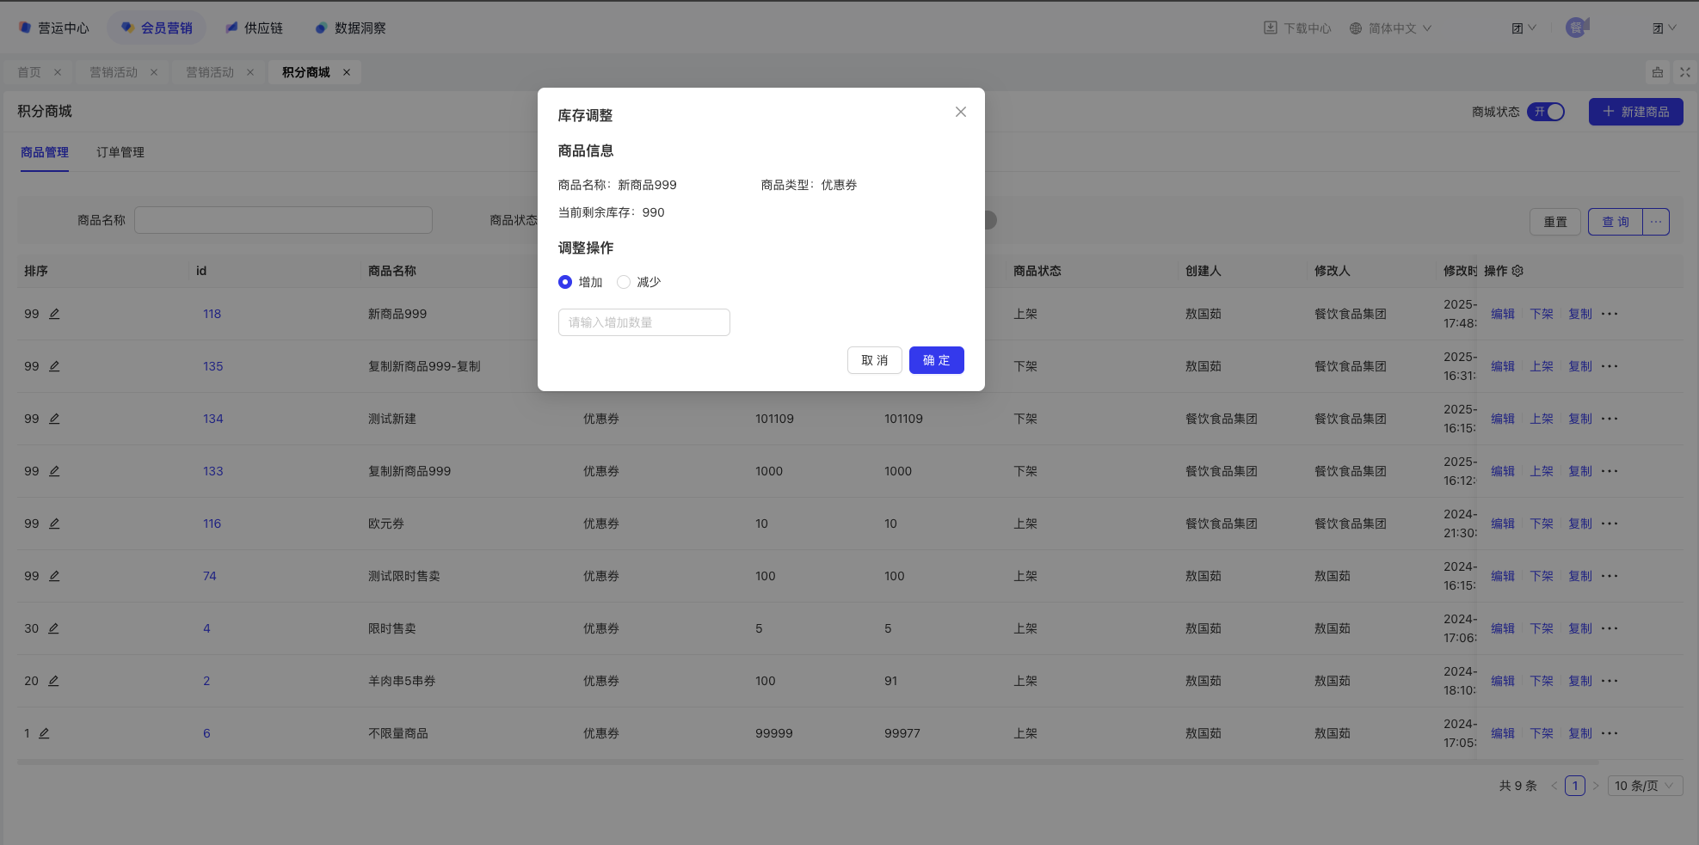Viewport: 1699px width, 845px height.
Task: Click 查询 search button
Action: pos(1615,222)
